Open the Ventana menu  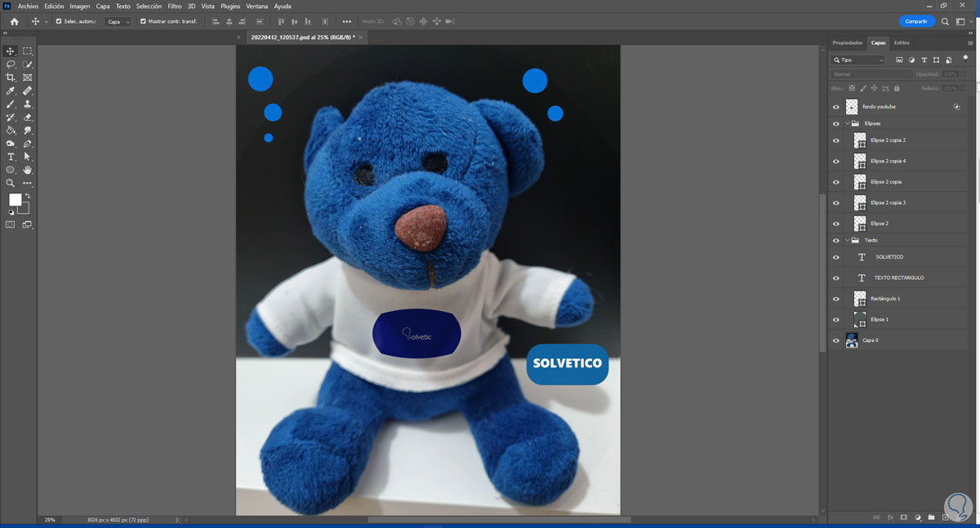257,6
